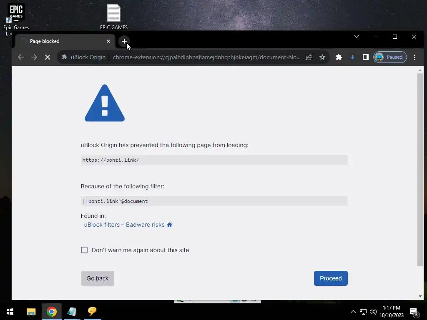
Task: Stop loading the page
Action: point(48,57)
